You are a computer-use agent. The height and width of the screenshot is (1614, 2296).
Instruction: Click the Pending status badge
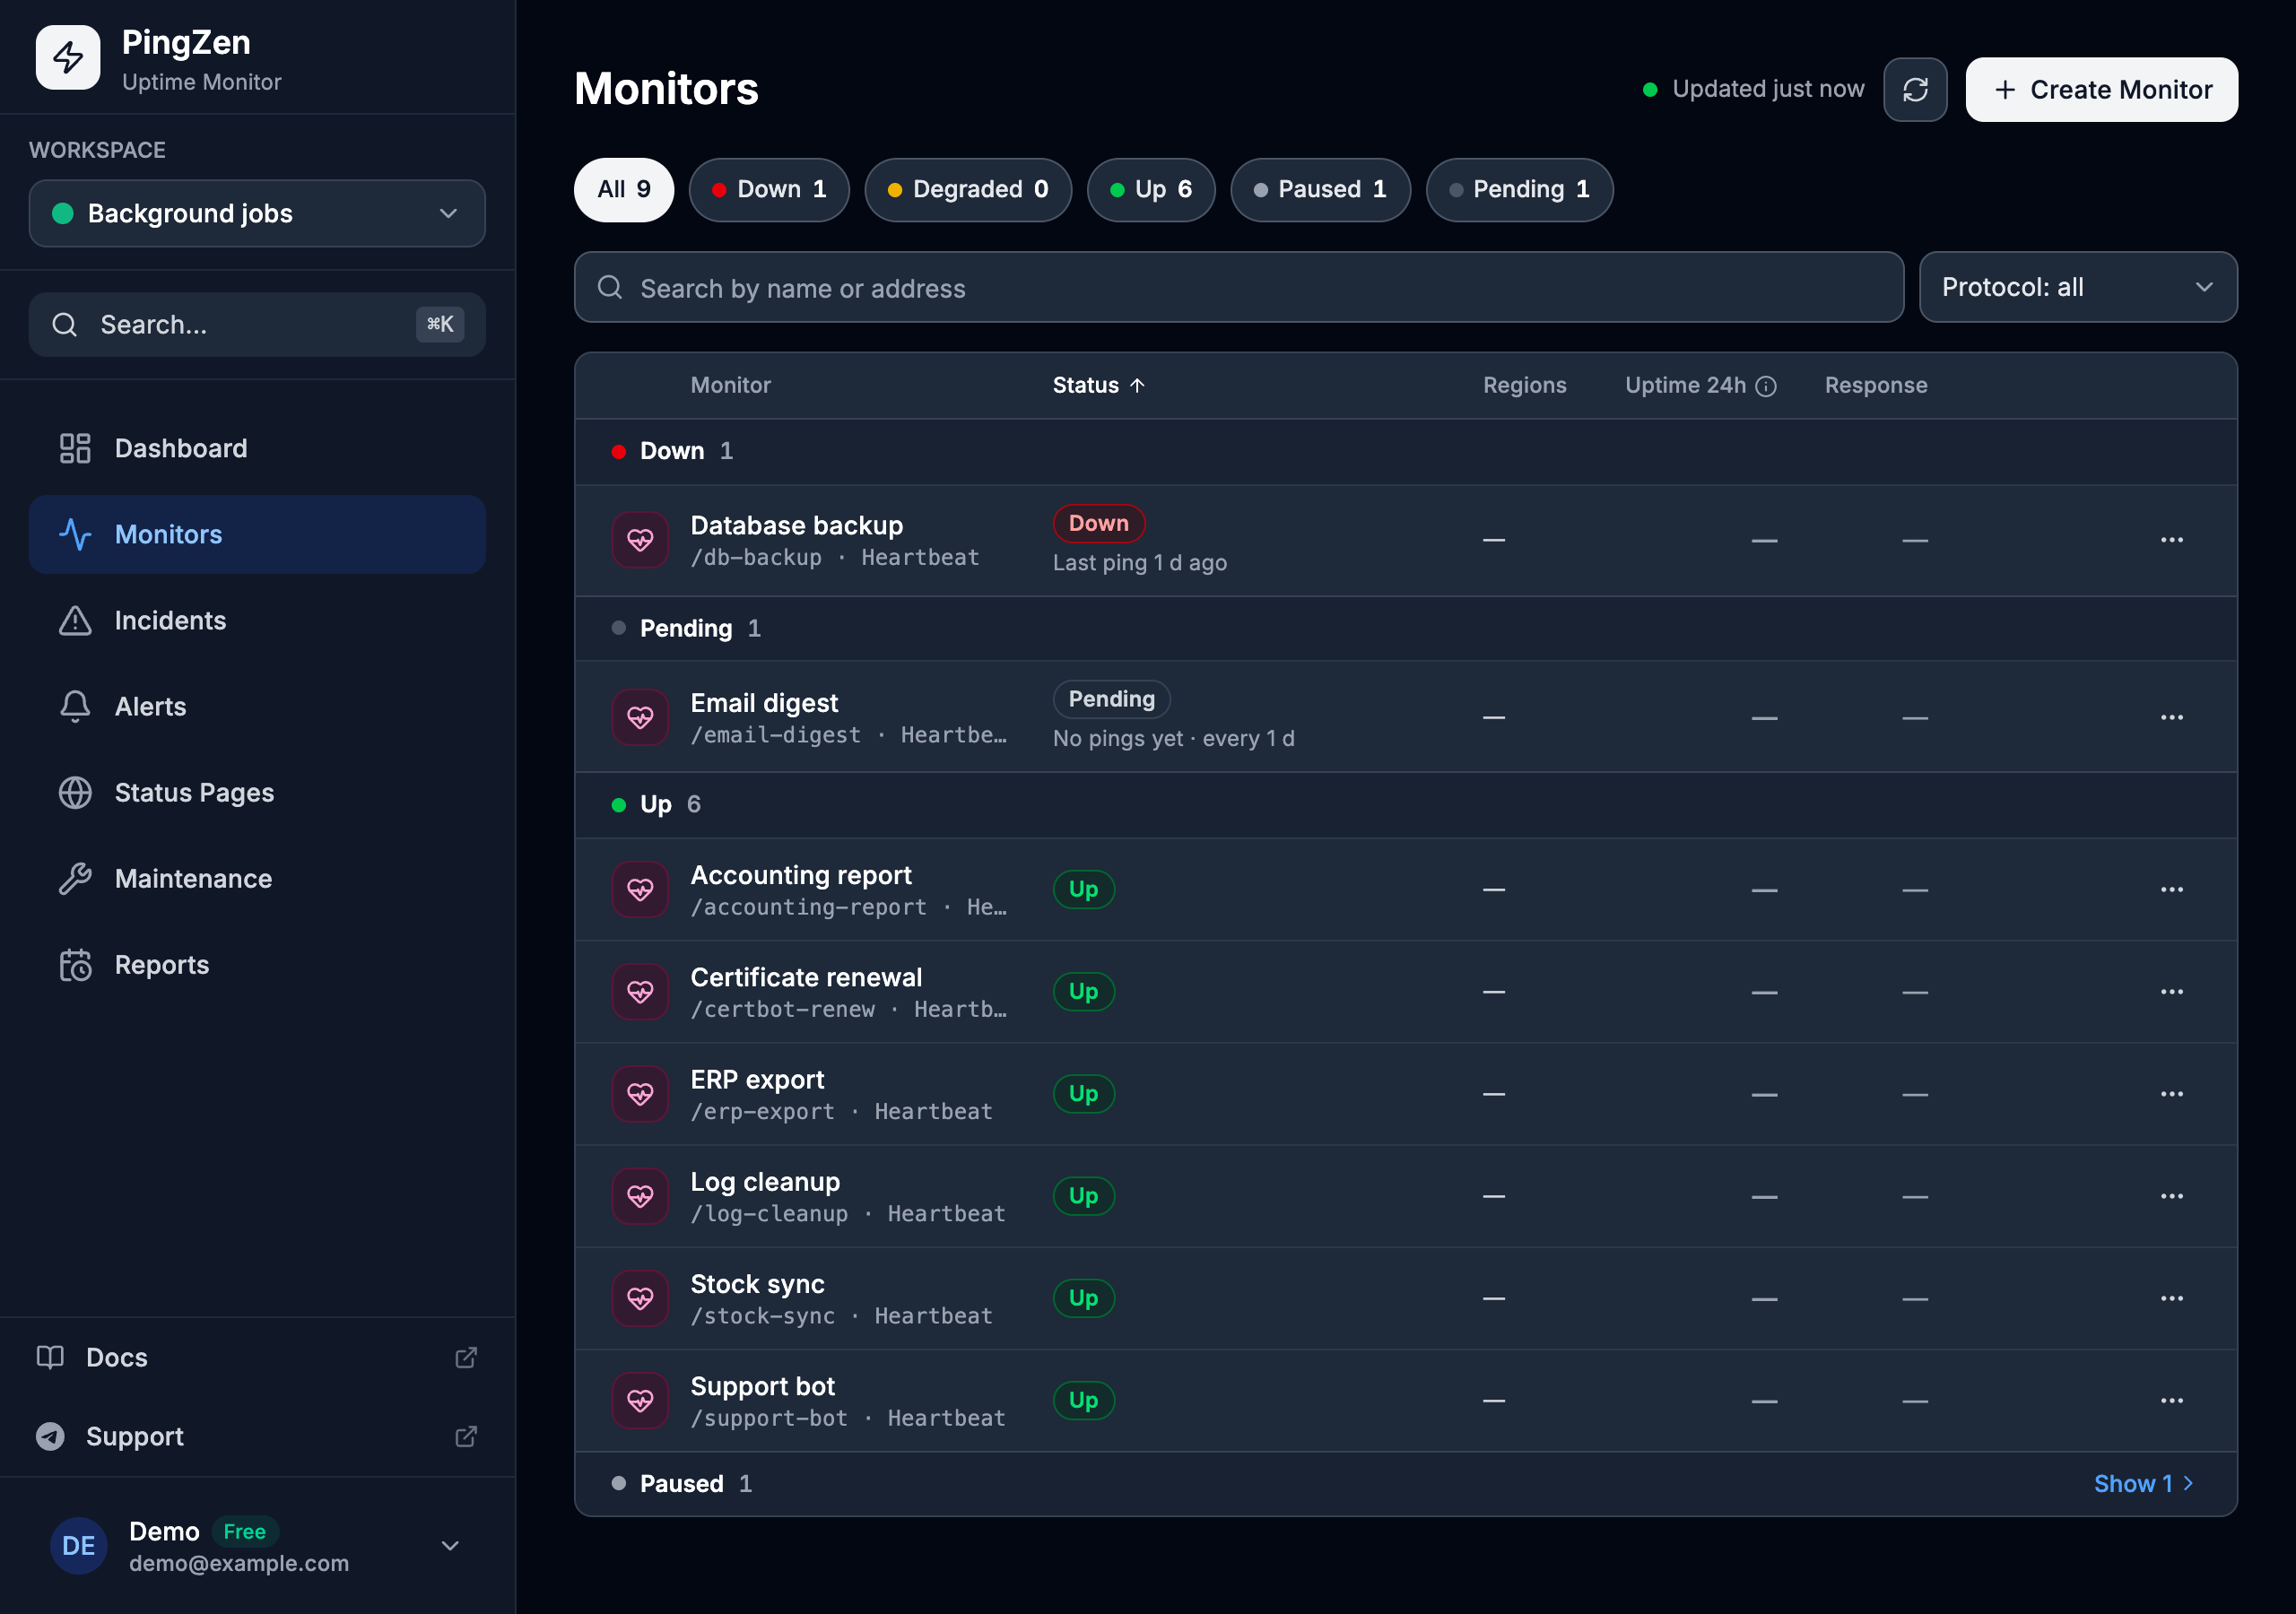click(1111, 699)
